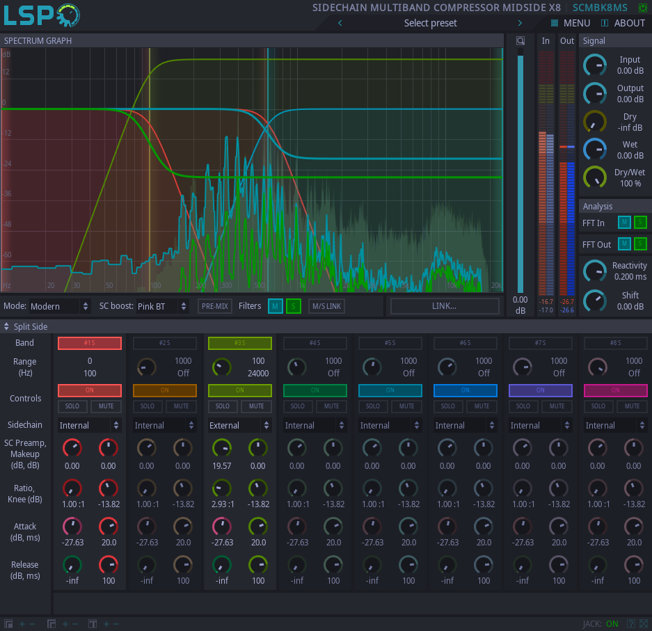Toggle the S filter display next to Filters
The height and width of the screenshot is (631, 652).
tap(293, 305)
